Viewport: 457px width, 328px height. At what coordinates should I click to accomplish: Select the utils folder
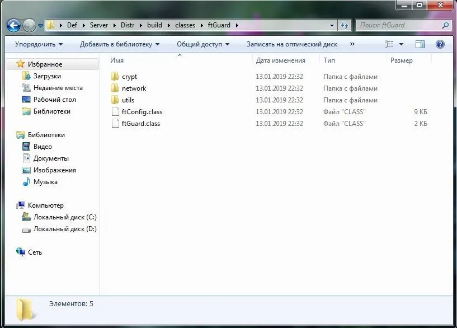click(128, 100)
